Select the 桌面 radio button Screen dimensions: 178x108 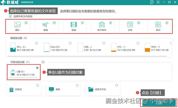point(77,85)
